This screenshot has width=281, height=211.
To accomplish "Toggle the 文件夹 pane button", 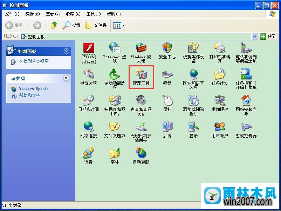I will (x=96, y=25).
